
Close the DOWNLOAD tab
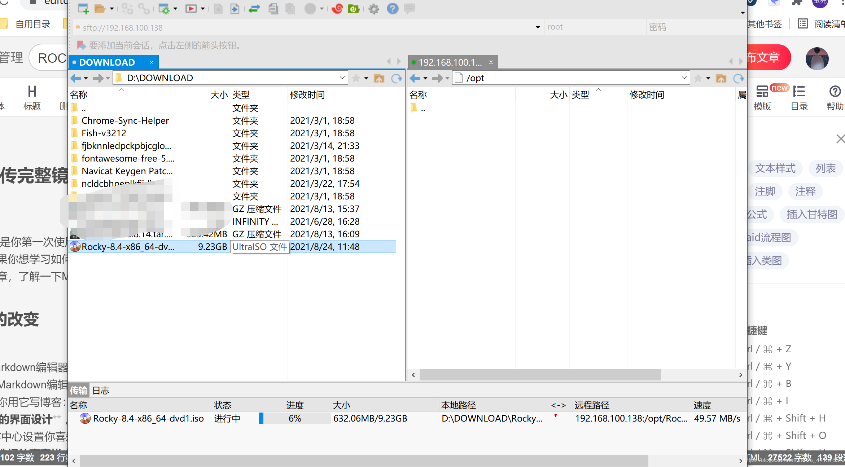click(x=152, y=62)
